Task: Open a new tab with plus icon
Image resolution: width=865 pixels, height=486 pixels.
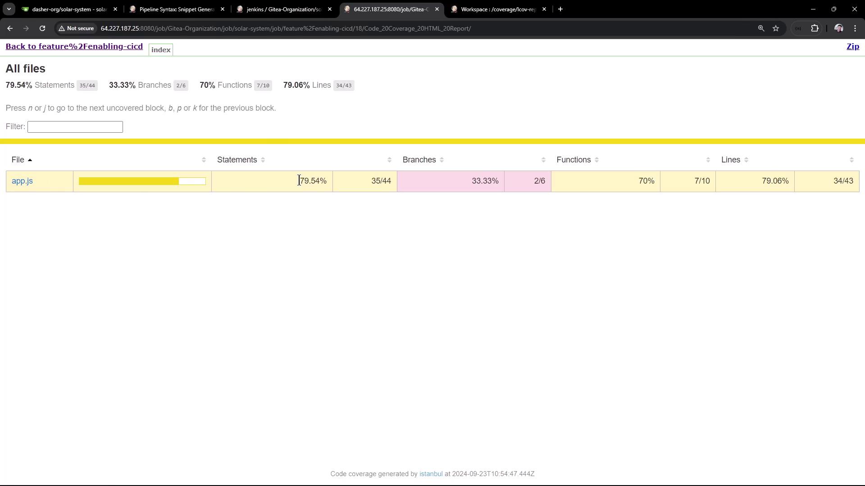Action: point(560,9)
